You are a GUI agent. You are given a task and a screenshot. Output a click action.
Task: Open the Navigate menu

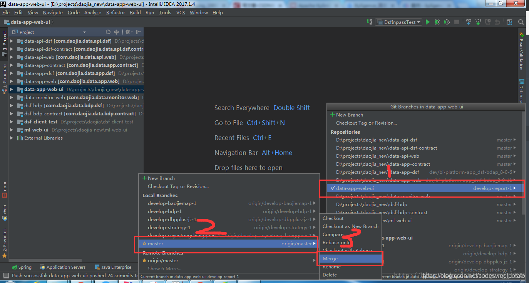52,13
